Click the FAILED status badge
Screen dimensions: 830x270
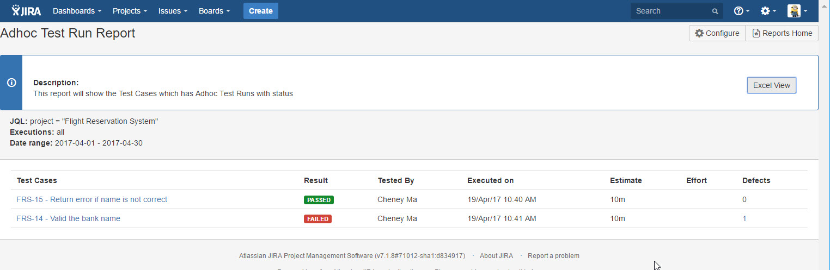tap(318, 219)
